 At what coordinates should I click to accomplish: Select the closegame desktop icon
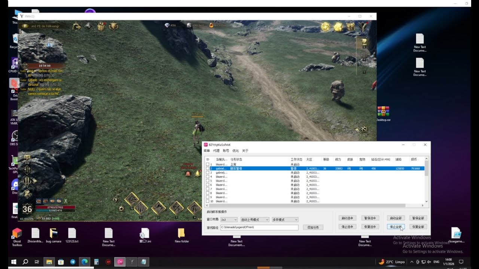tap(456, 236)
